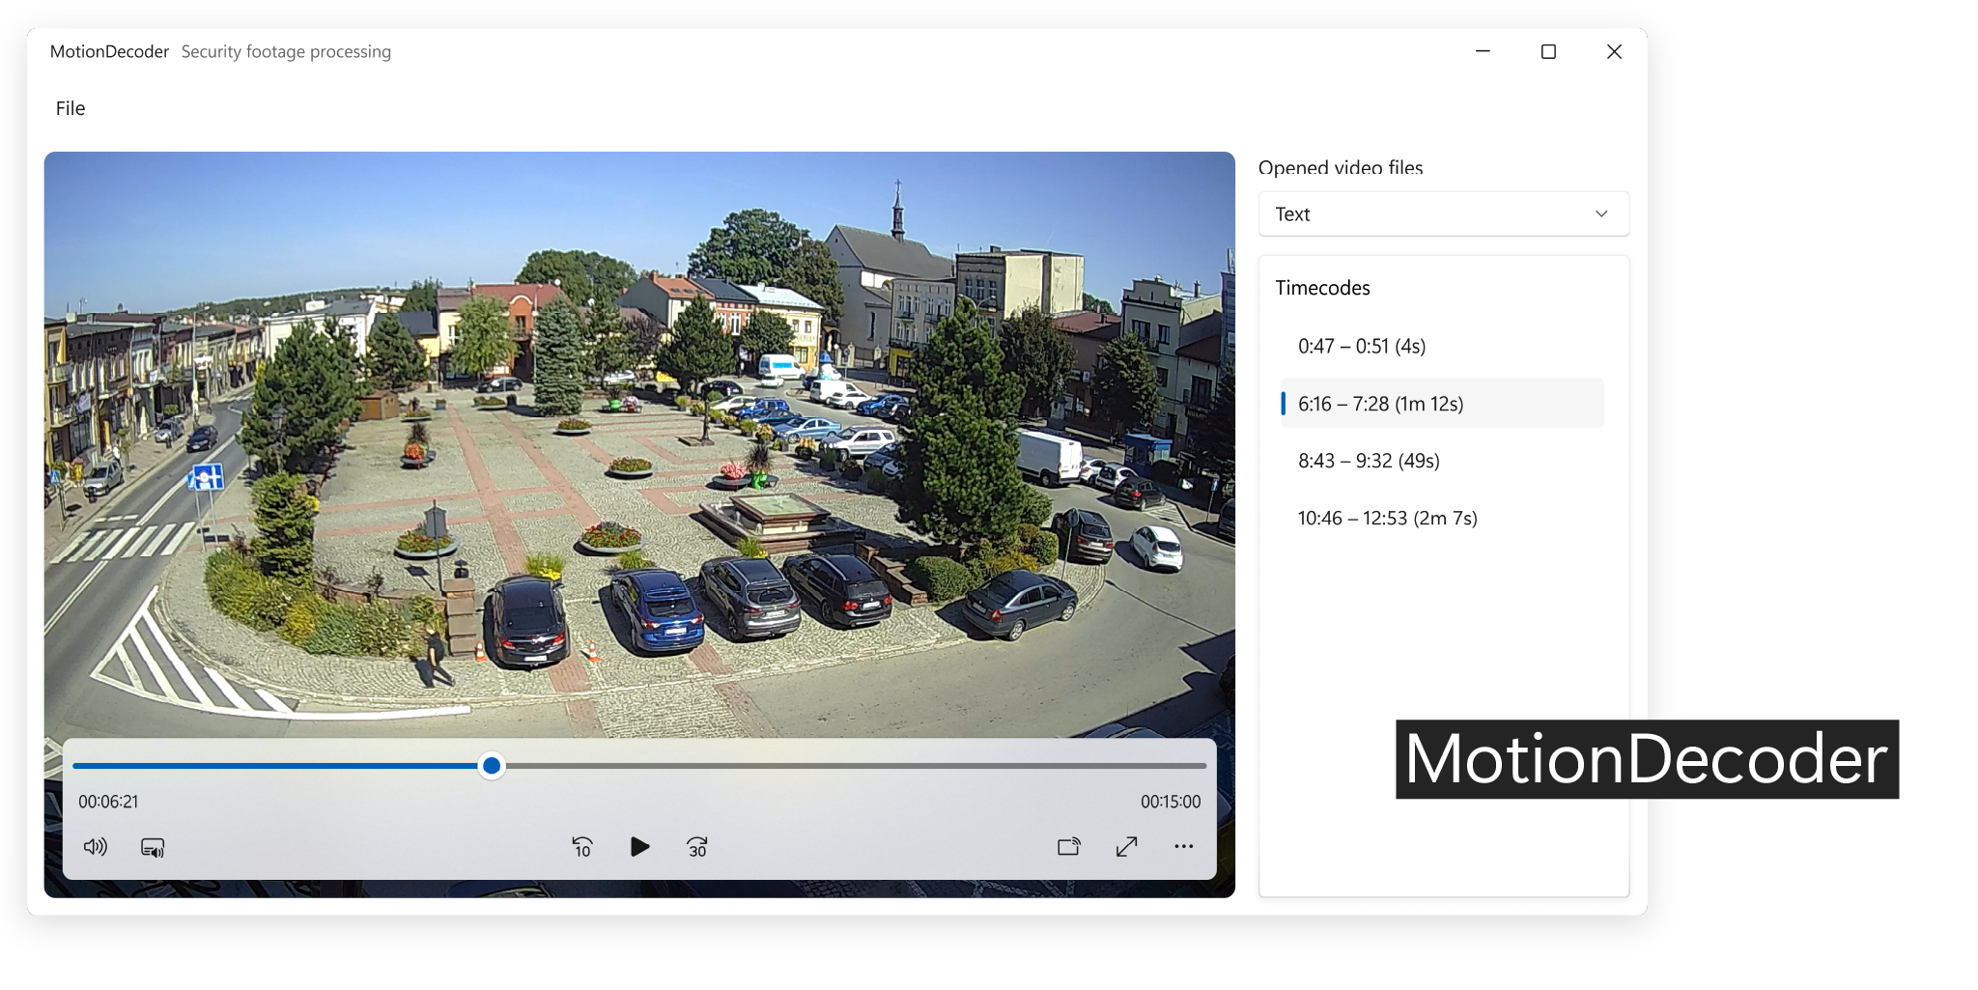Maximize the MotionDecoder window

[1548, 51]
